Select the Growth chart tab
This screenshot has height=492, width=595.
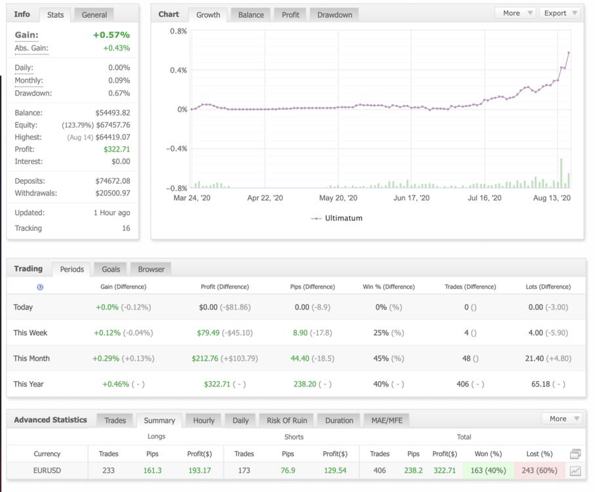pyautogui.click(x=208, y=15)
